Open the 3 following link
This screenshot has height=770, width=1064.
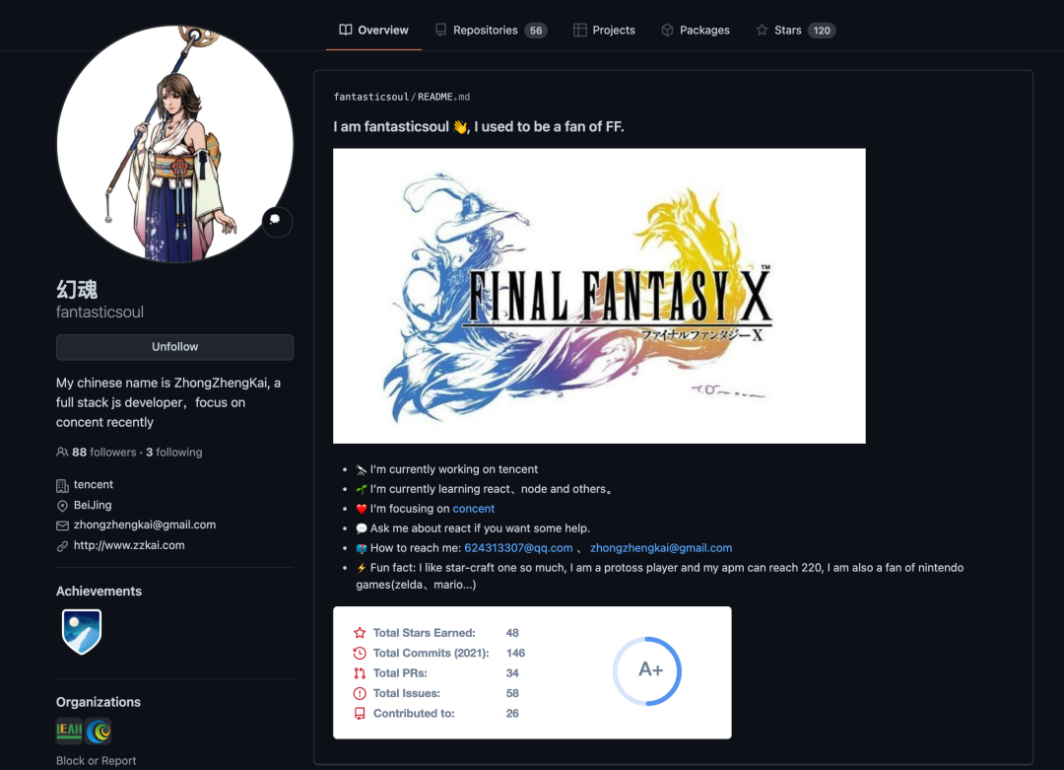tap(173, 453)
